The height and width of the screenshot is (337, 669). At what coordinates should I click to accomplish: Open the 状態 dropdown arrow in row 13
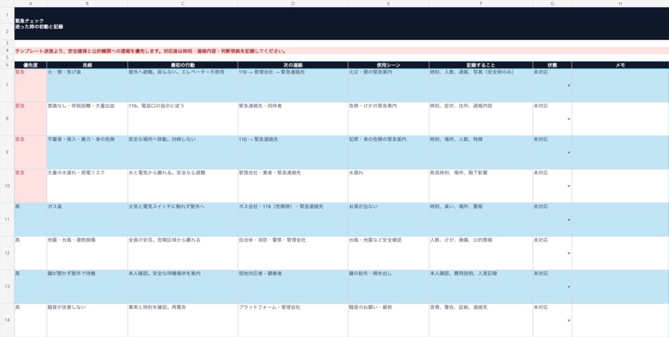pos(568,287)
